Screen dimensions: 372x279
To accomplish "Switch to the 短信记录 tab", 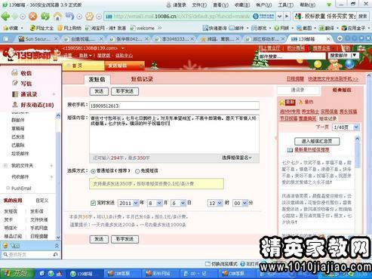I will pyautogui.click(x=142, y=79).
